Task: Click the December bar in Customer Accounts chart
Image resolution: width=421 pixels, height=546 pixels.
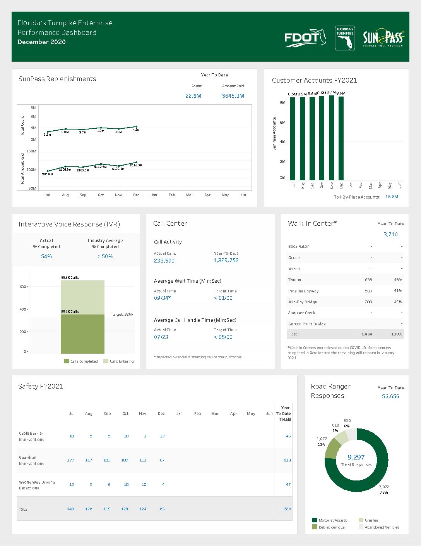Action: click(x=341, y=138)
